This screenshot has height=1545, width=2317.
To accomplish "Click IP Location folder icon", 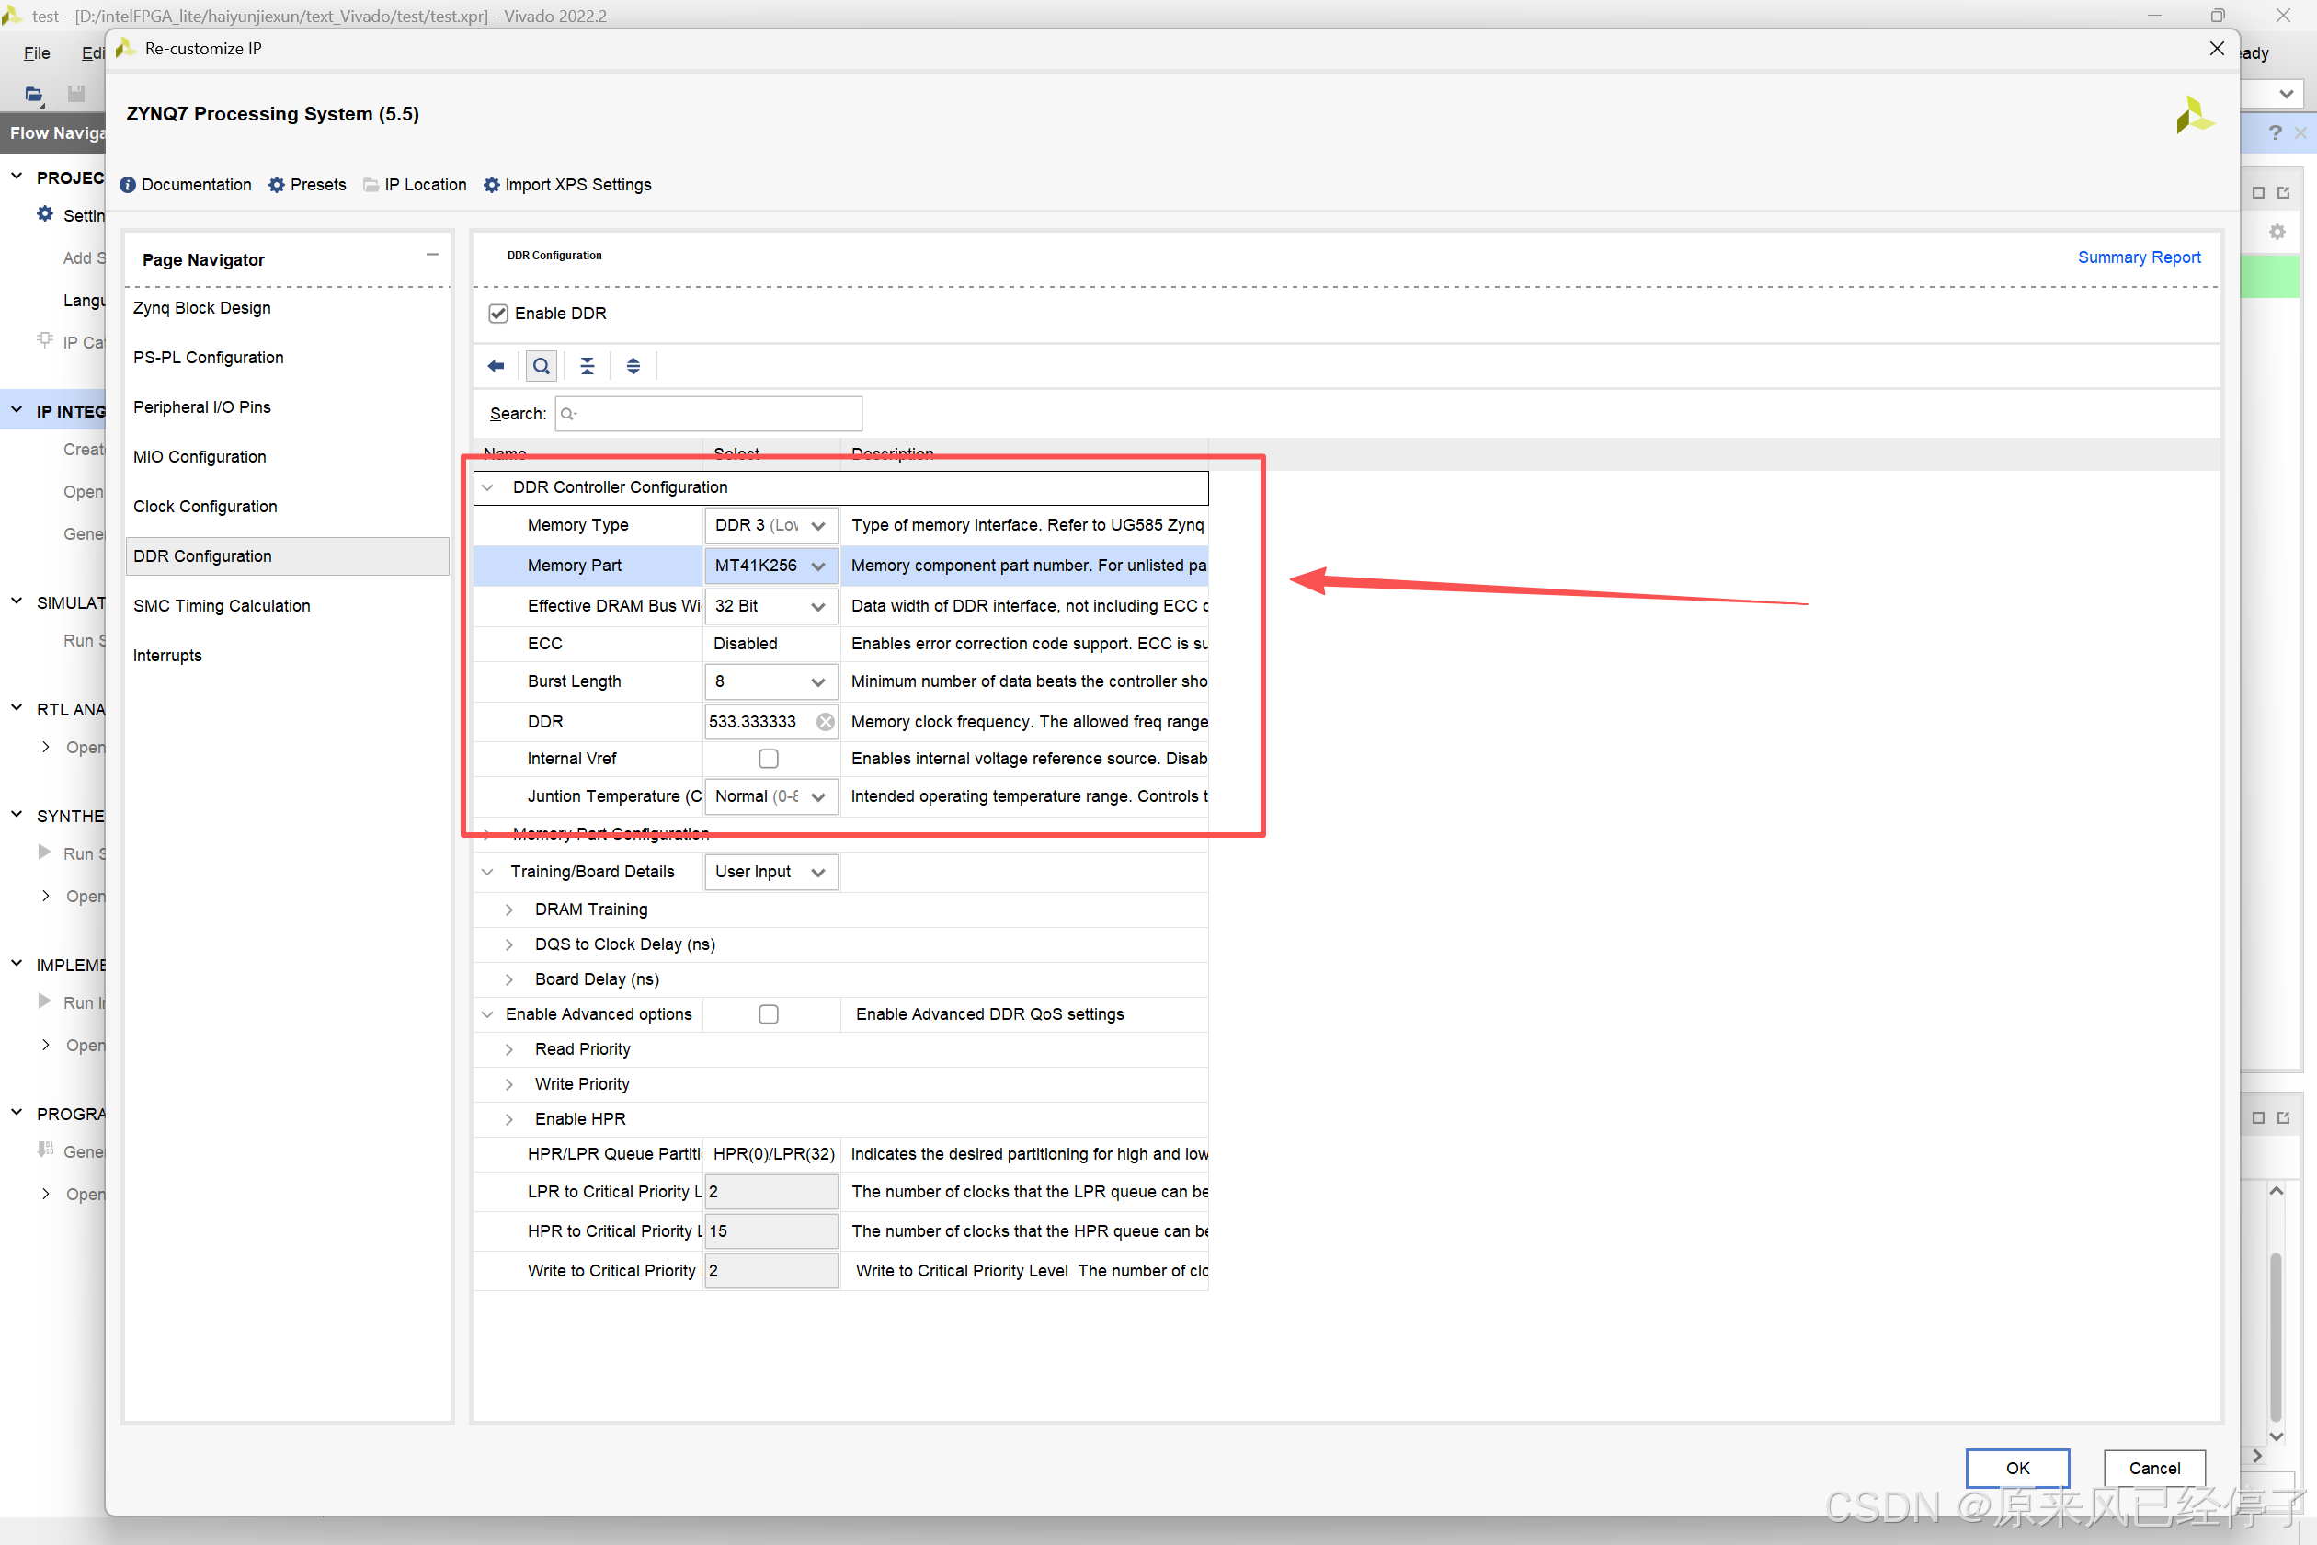I will (x=371, y=185).
